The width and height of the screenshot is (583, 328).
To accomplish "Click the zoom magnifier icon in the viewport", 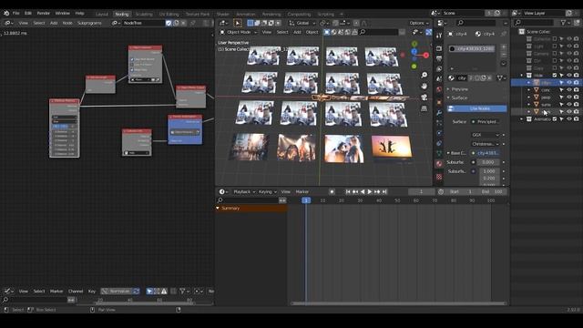I will [x=424, y=75].
